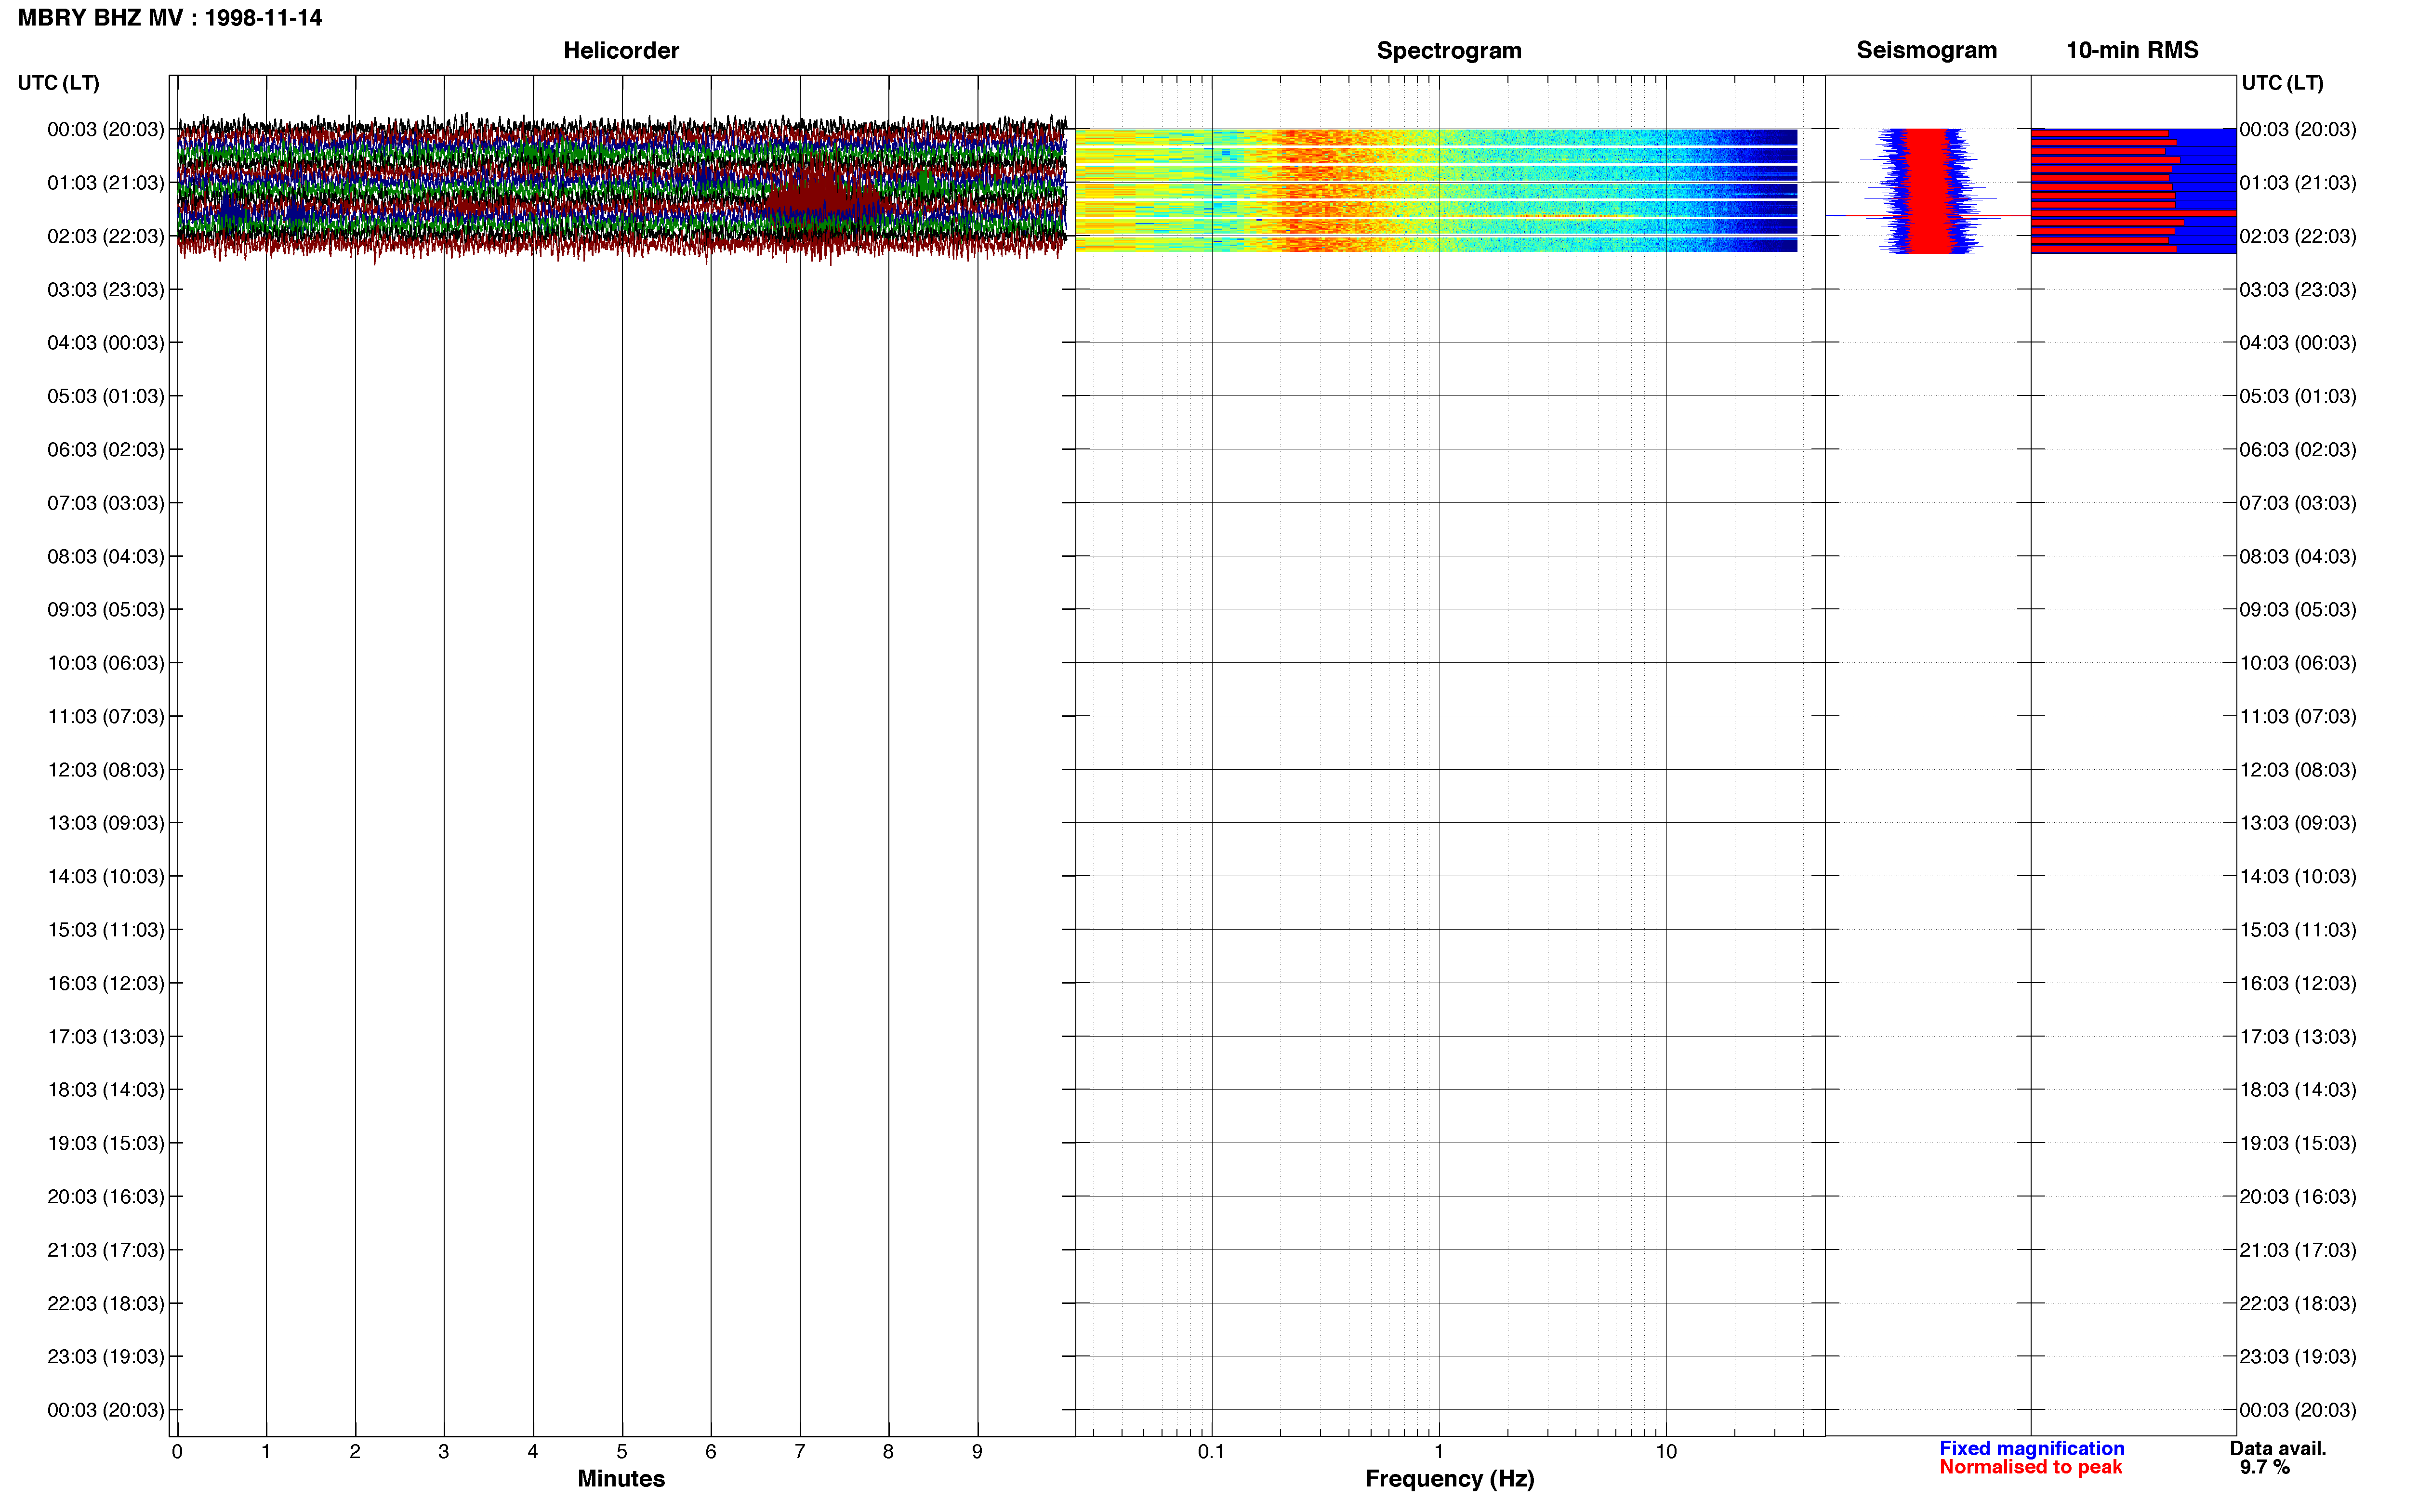
Task: Click the right '06:03 (02:03)' time label
Action: click(x=2297, y=450)
